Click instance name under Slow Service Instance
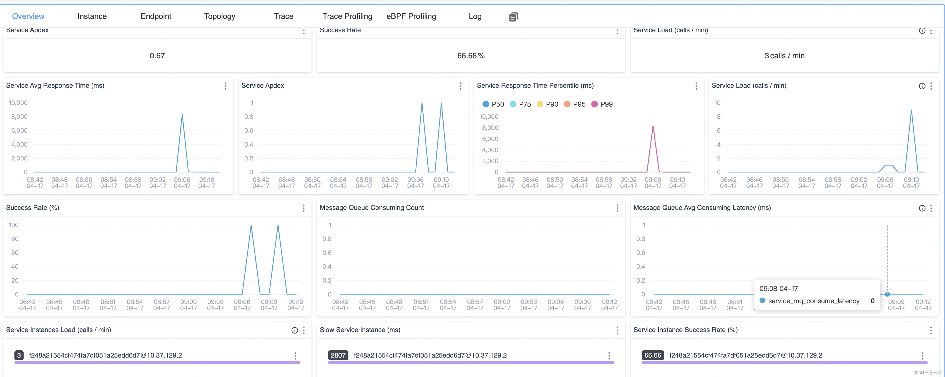945x377 pixels. [430, 355]
